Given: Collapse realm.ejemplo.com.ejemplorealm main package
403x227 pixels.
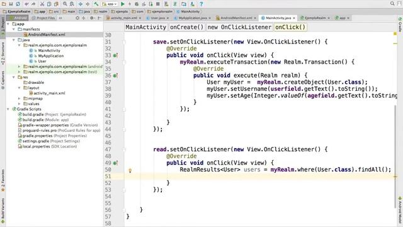Looking at the screenshot, I should point(19,45).
